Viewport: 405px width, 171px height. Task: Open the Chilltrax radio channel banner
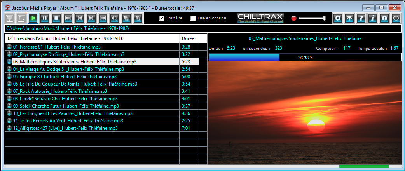260,18
